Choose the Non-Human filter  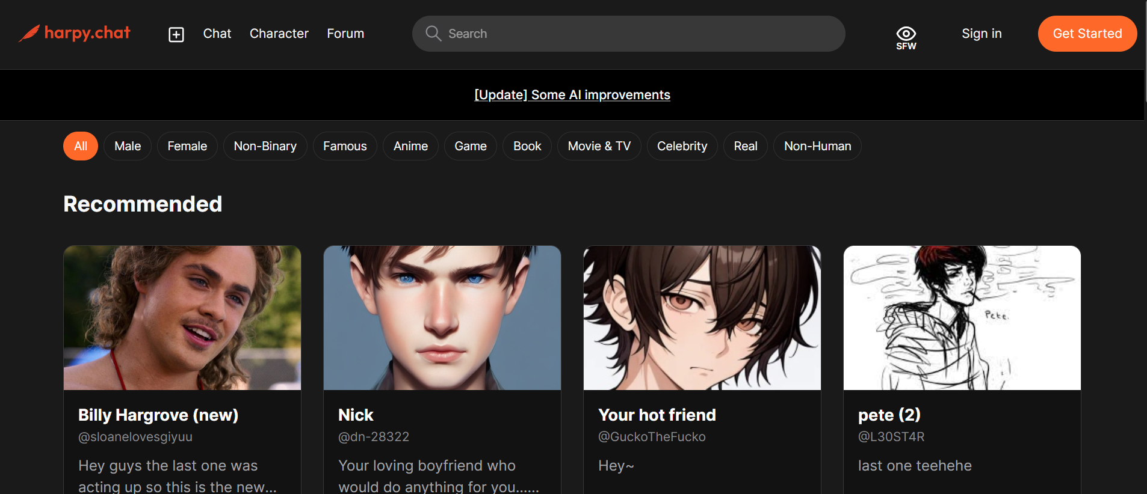click(817, 146)
